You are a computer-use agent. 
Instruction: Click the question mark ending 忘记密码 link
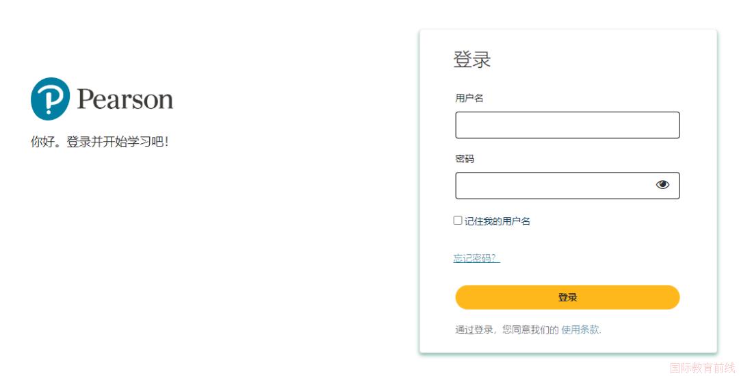coord(493,258)
